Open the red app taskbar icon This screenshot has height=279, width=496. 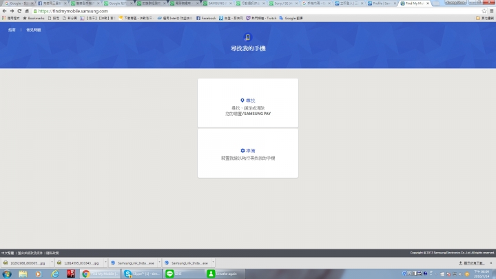[x=71, y=274]
